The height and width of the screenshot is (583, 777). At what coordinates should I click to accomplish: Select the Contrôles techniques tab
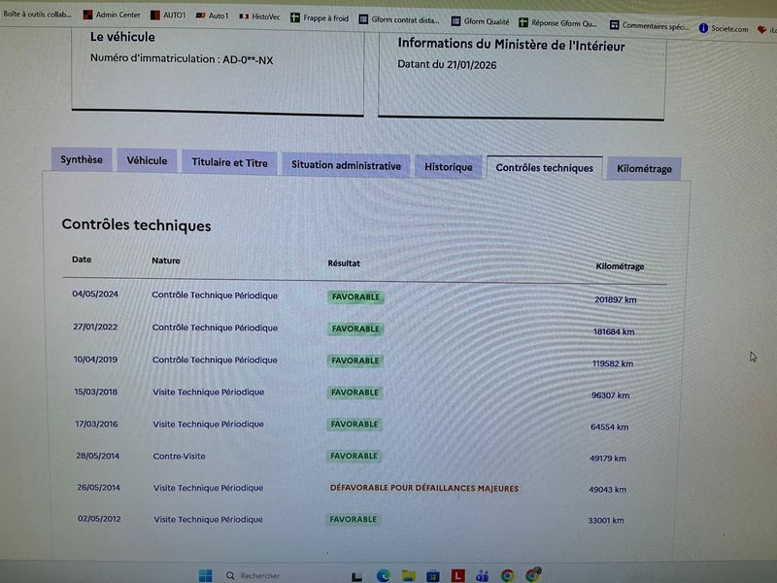(544, 168)
